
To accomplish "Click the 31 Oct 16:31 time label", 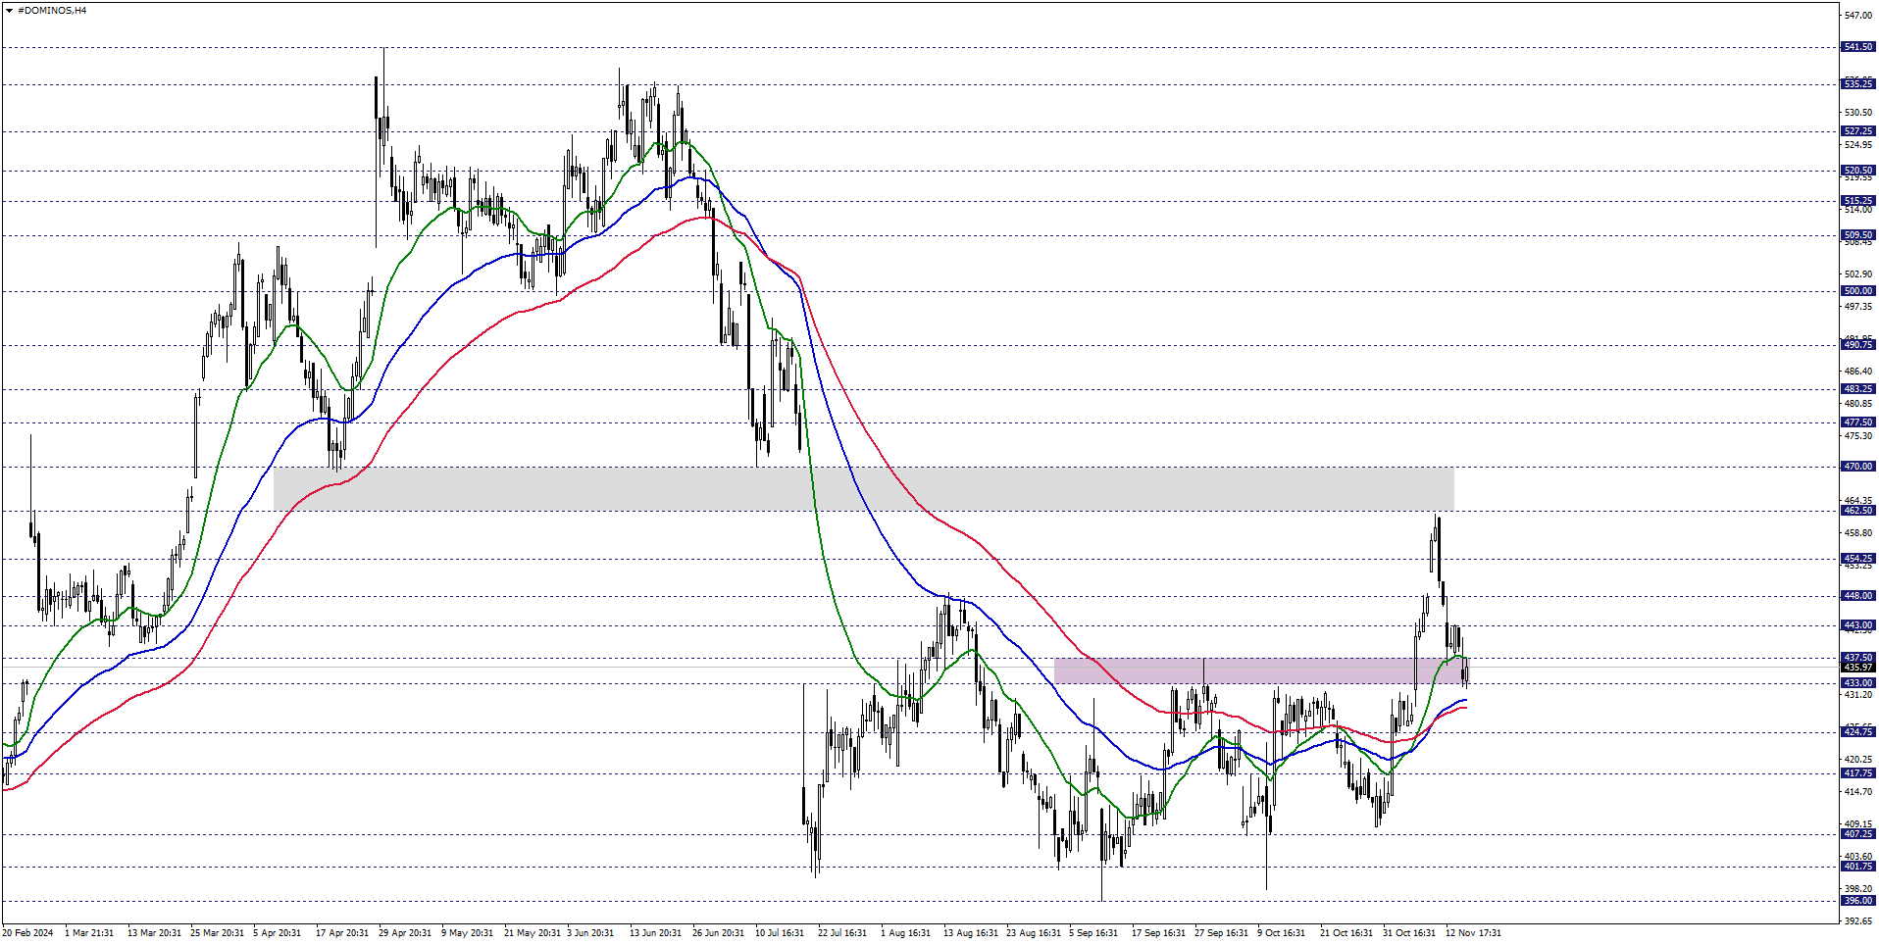I will click(x=1409, y=933).
